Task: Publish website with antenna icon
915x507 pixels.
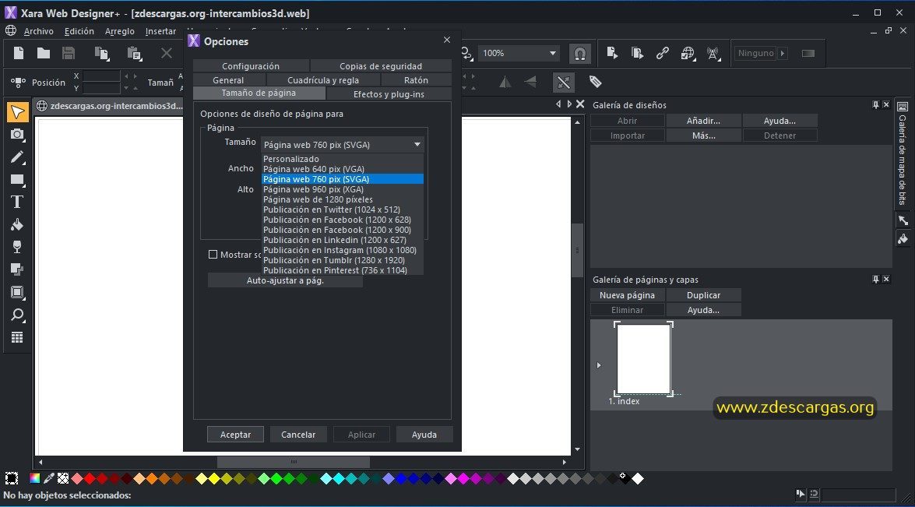Action: tap(713, 54)
